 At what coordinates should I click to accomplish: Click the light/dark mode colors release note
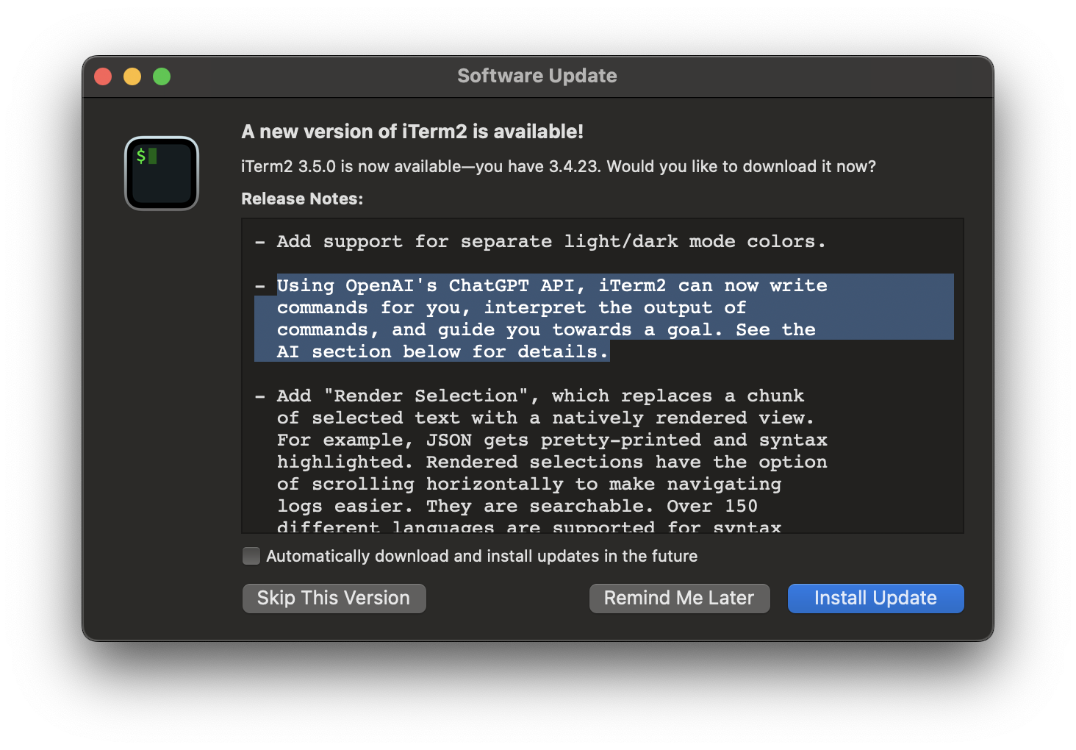[x=550, y=241]
